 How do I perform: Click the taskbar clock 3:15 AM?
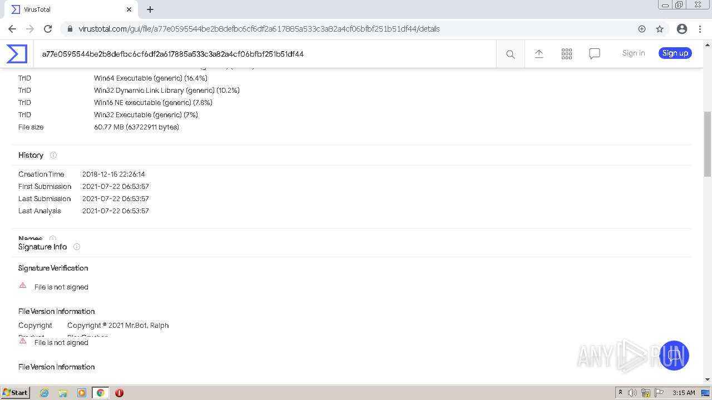click(684, 393)
